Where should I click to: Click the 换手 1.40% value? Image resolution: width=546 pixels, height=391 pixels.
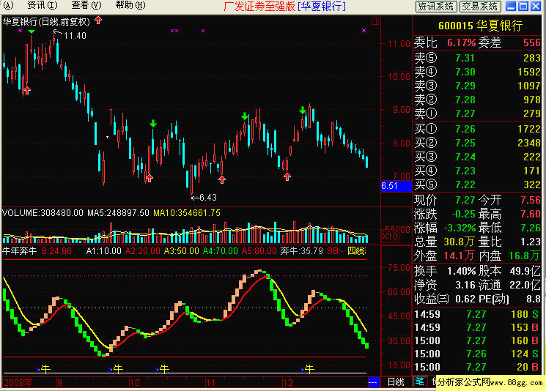coord(462,271)
